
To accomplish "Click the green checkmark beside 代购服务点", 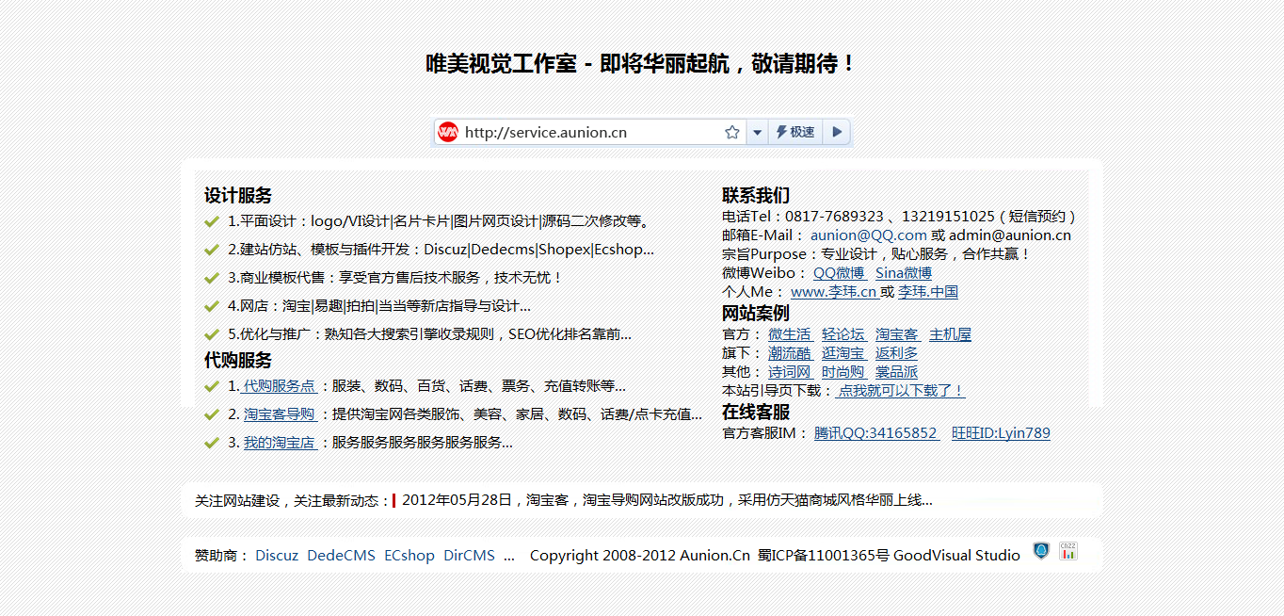I will coord(211,386).
